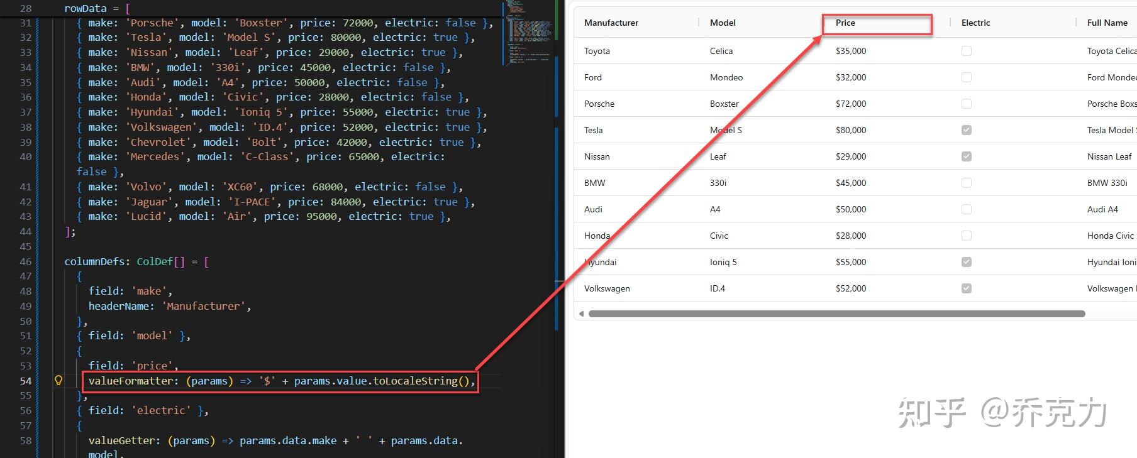Viewport: 1137px width, 458px height.
Task: Click 'valueFormatter' in the code on line 54
Action: click(x=131, y=381)
